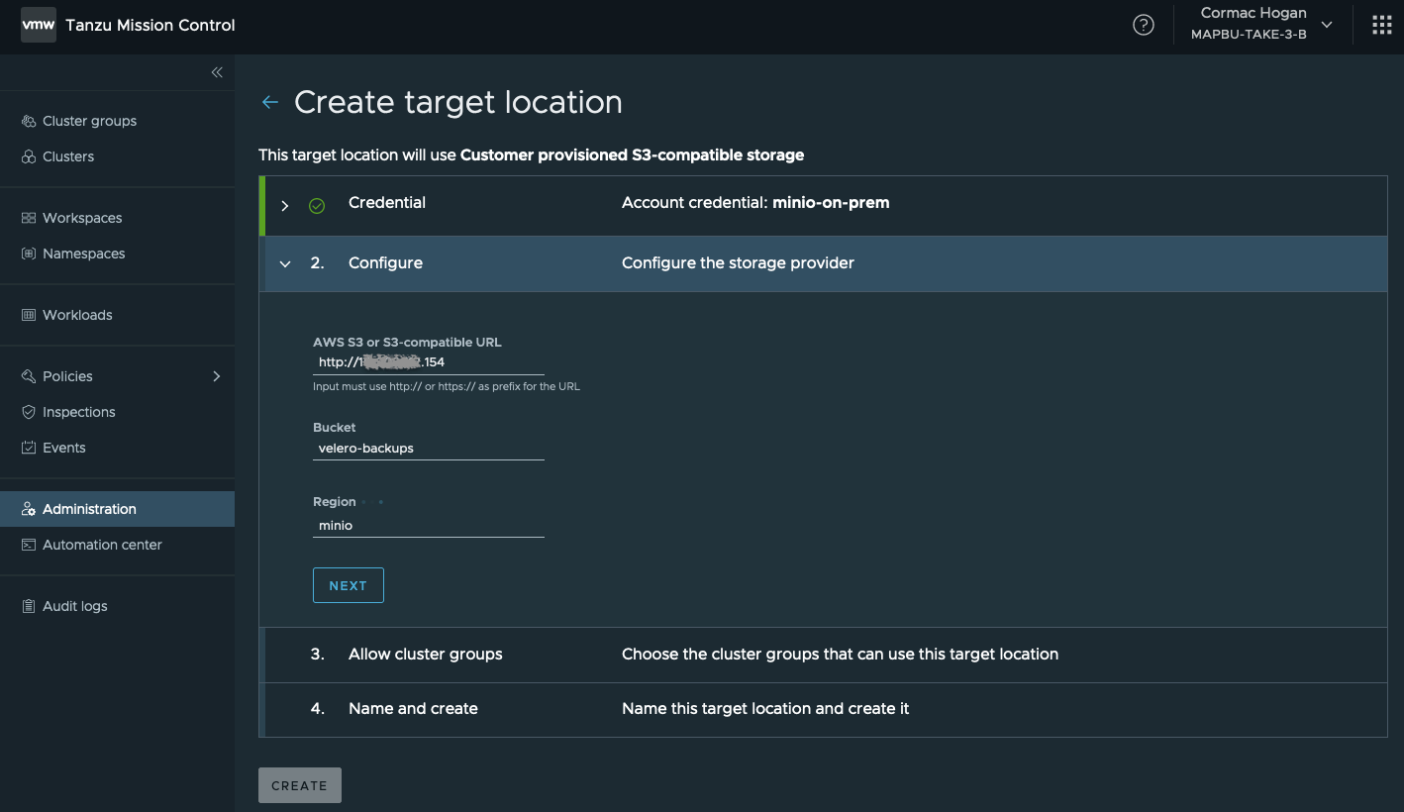The image size is (1404, 812).
Task: Select the Administration menu item
Action: (117, 509)
